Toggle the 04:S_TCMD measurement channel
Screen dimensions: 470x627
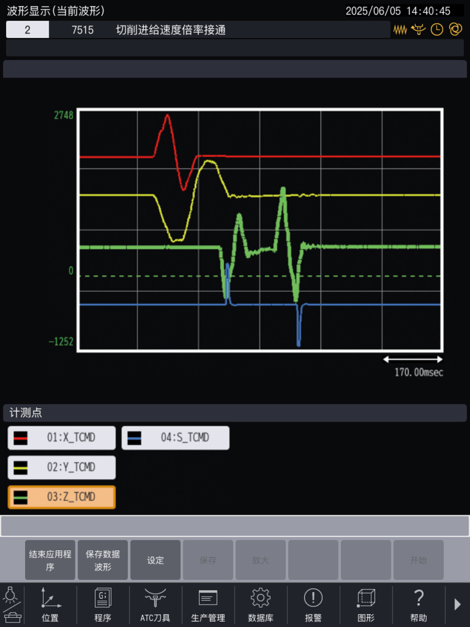176,438
